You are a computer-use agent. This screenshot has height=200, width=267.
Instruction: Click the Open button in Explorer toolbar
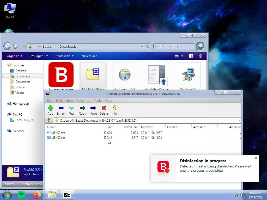[x=37, y=56]
